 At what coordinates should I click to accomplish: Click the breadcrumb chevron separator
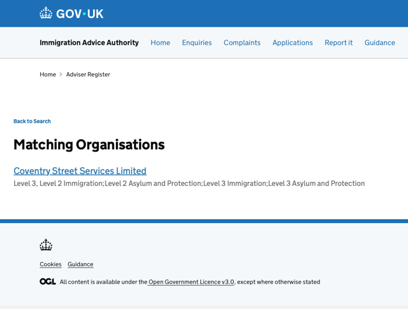pyautogui.click(x=61, y=75)
